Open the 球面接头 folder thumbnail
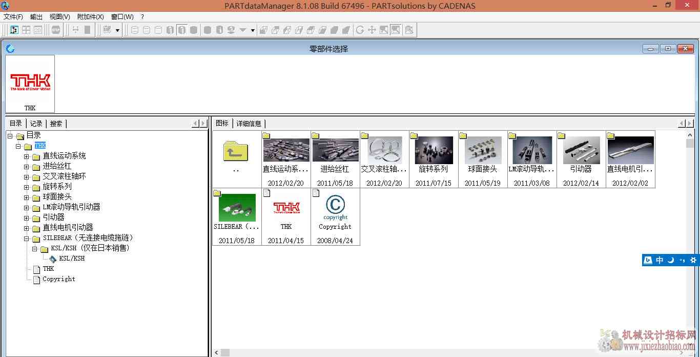Viewport: 700px width, 357px height. click(483, 159)
